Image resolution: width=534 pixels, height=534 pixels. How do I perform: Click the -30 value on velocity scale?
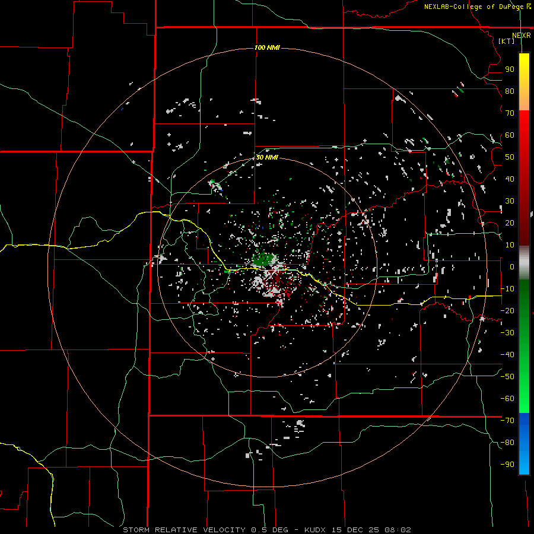[507, 333]
